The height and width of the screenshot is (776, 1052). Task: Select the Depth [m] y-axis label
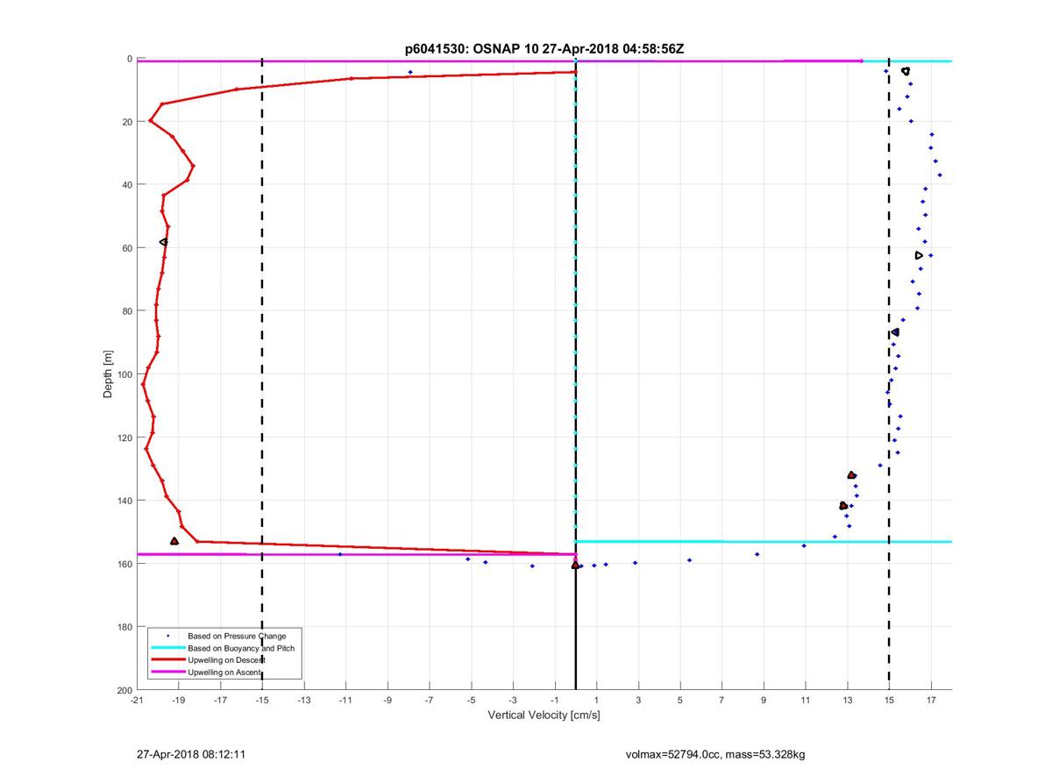tap(109, 374)
